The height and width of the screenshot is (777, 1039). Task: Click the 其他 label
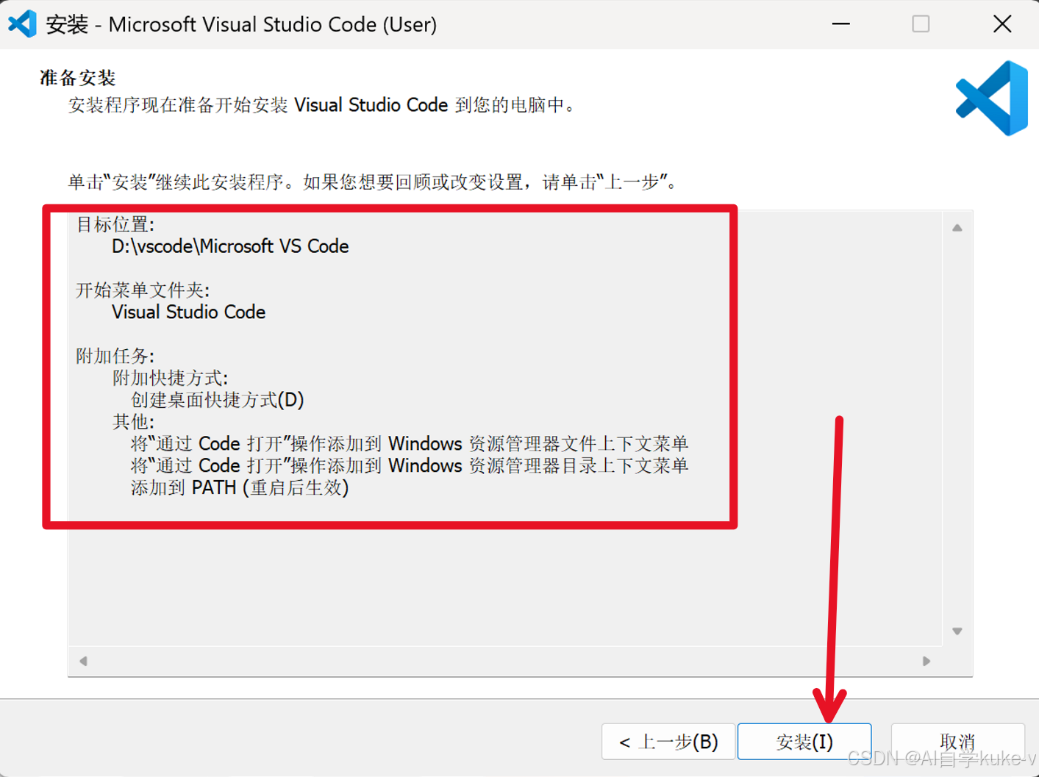click(133, 422)
